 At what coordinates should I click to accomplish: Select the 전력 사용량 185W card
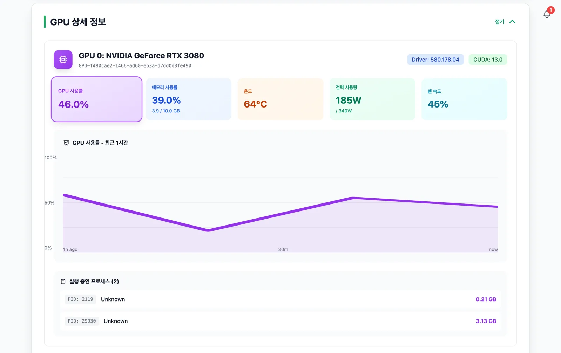pyautogui.click(x=372, y=99)
